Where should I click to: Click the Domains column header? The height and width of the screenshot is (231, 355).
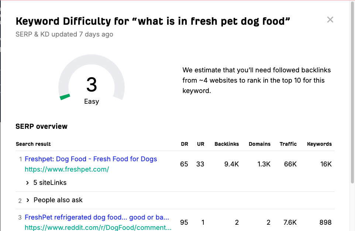[259, 144]
